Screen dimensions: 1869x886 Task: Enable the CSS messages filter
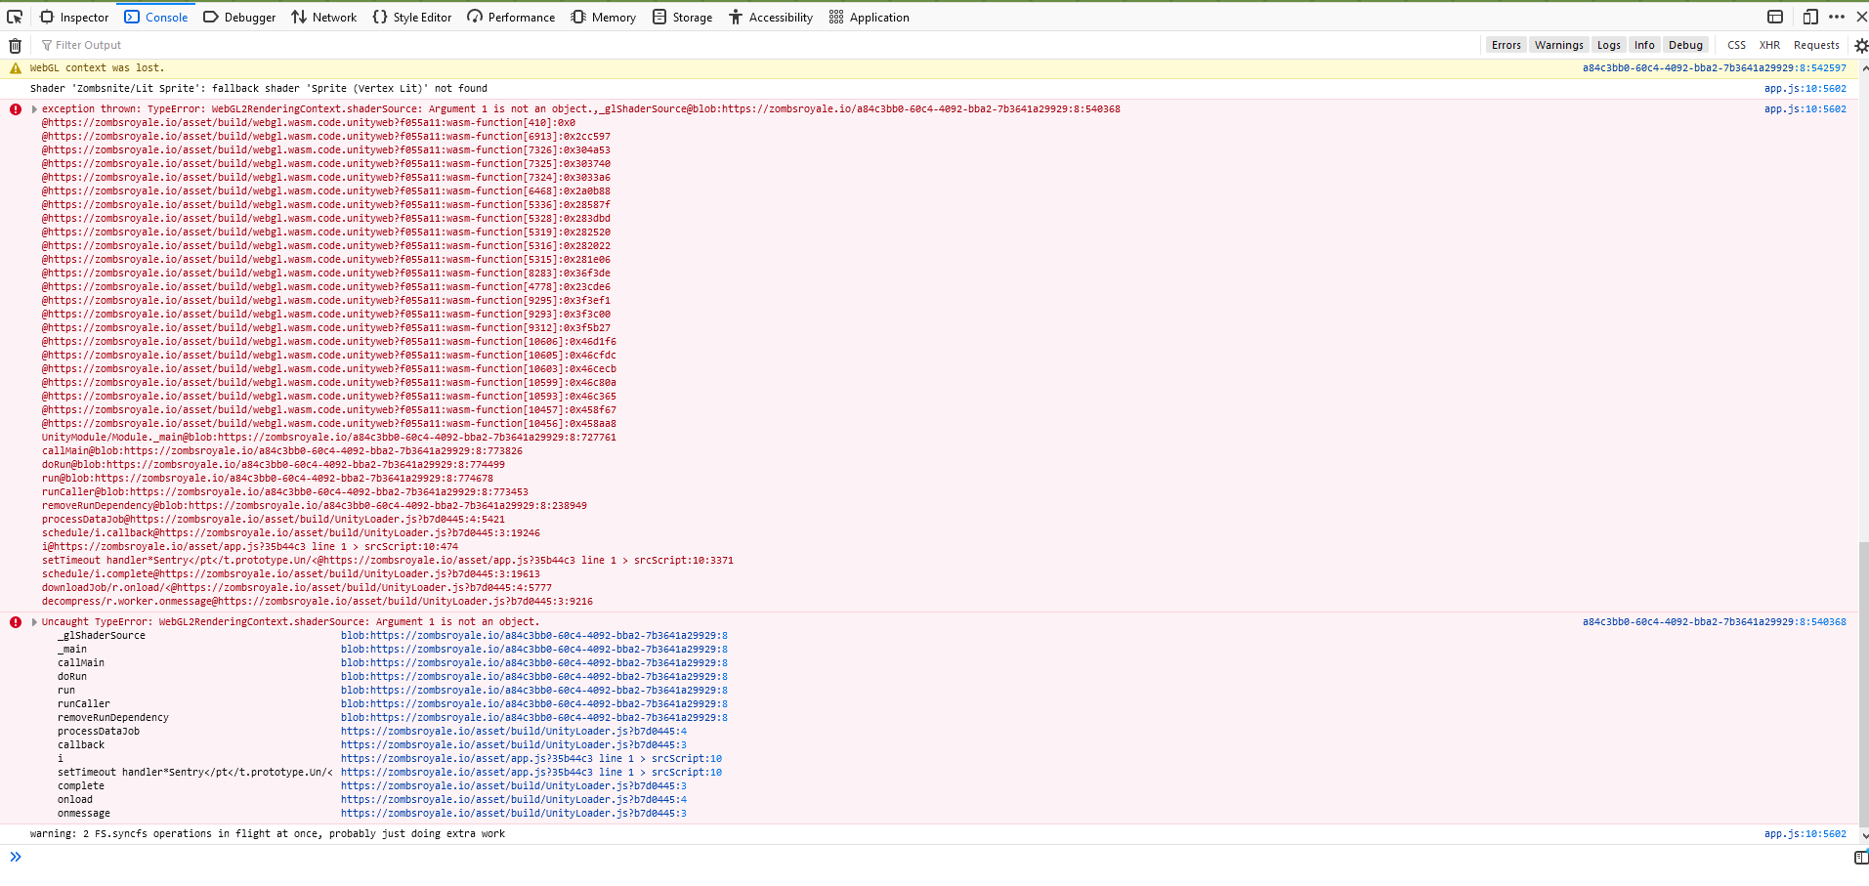1735,45
